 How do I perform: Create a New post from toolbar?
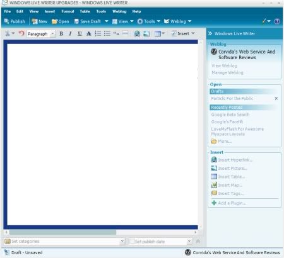tap(40, 21)
